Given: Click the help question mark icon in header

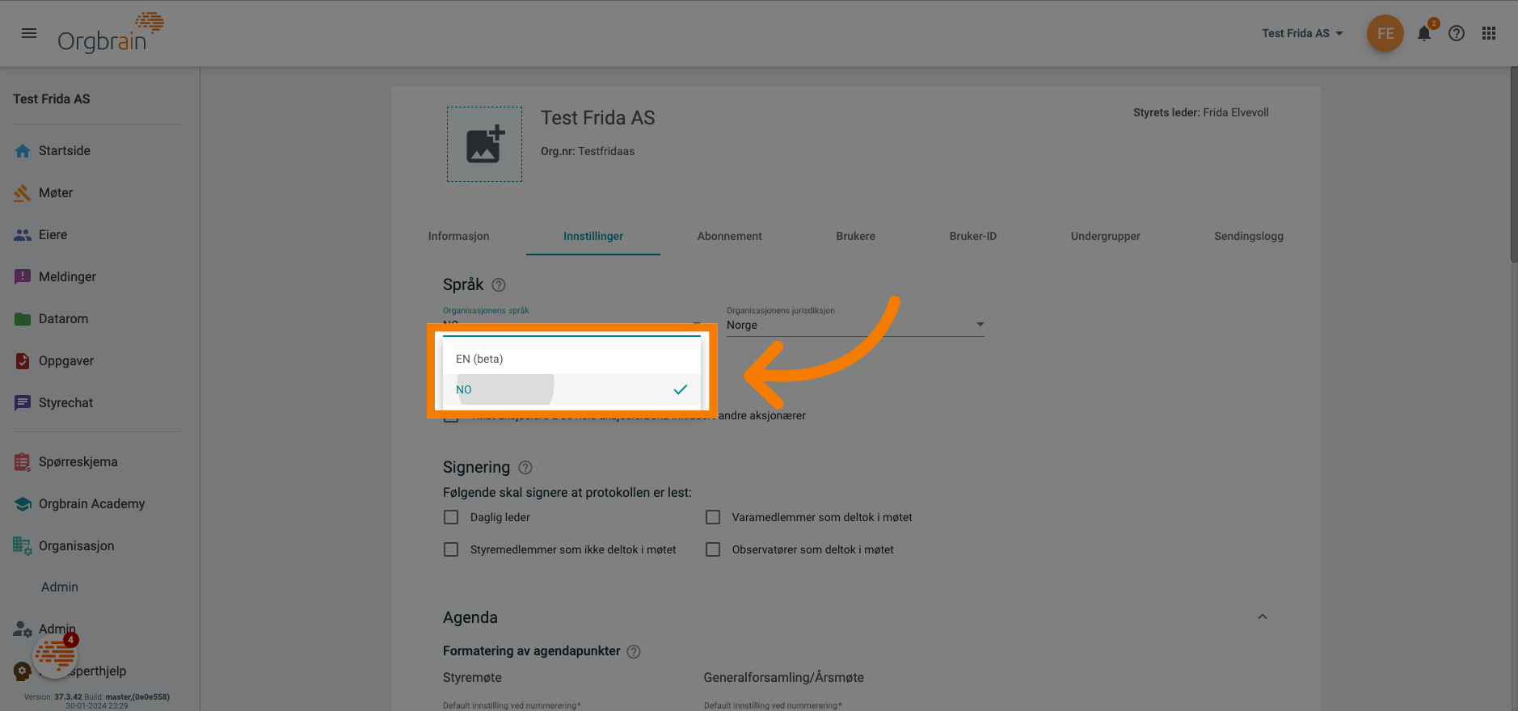Looking at the screenshot, I should 1457,33.
